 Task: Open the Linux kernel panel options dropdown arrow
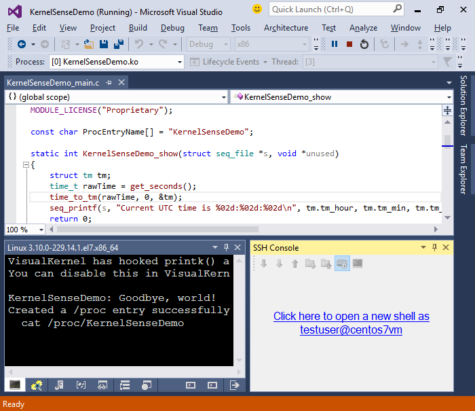215,247
